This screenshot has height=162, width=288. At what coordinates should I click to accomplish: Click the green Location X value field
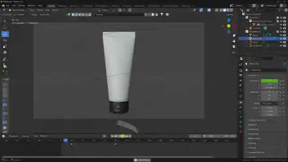[270, 81]
